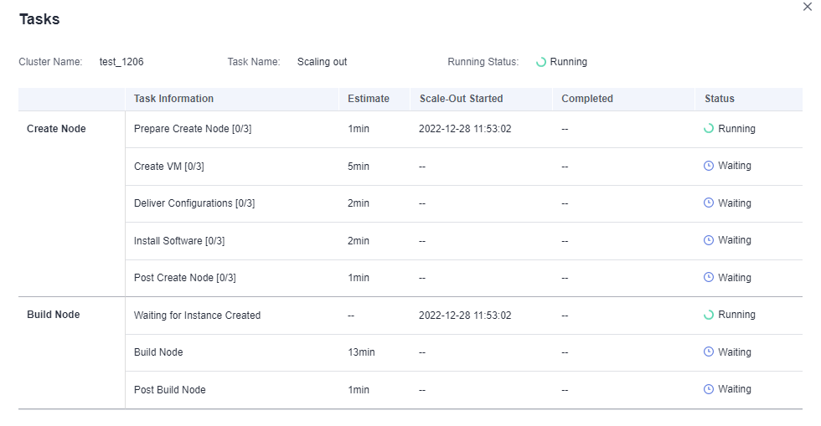821x426 pixels.
Task: Click the cluster name test_1206
Action: coord(116,62)
